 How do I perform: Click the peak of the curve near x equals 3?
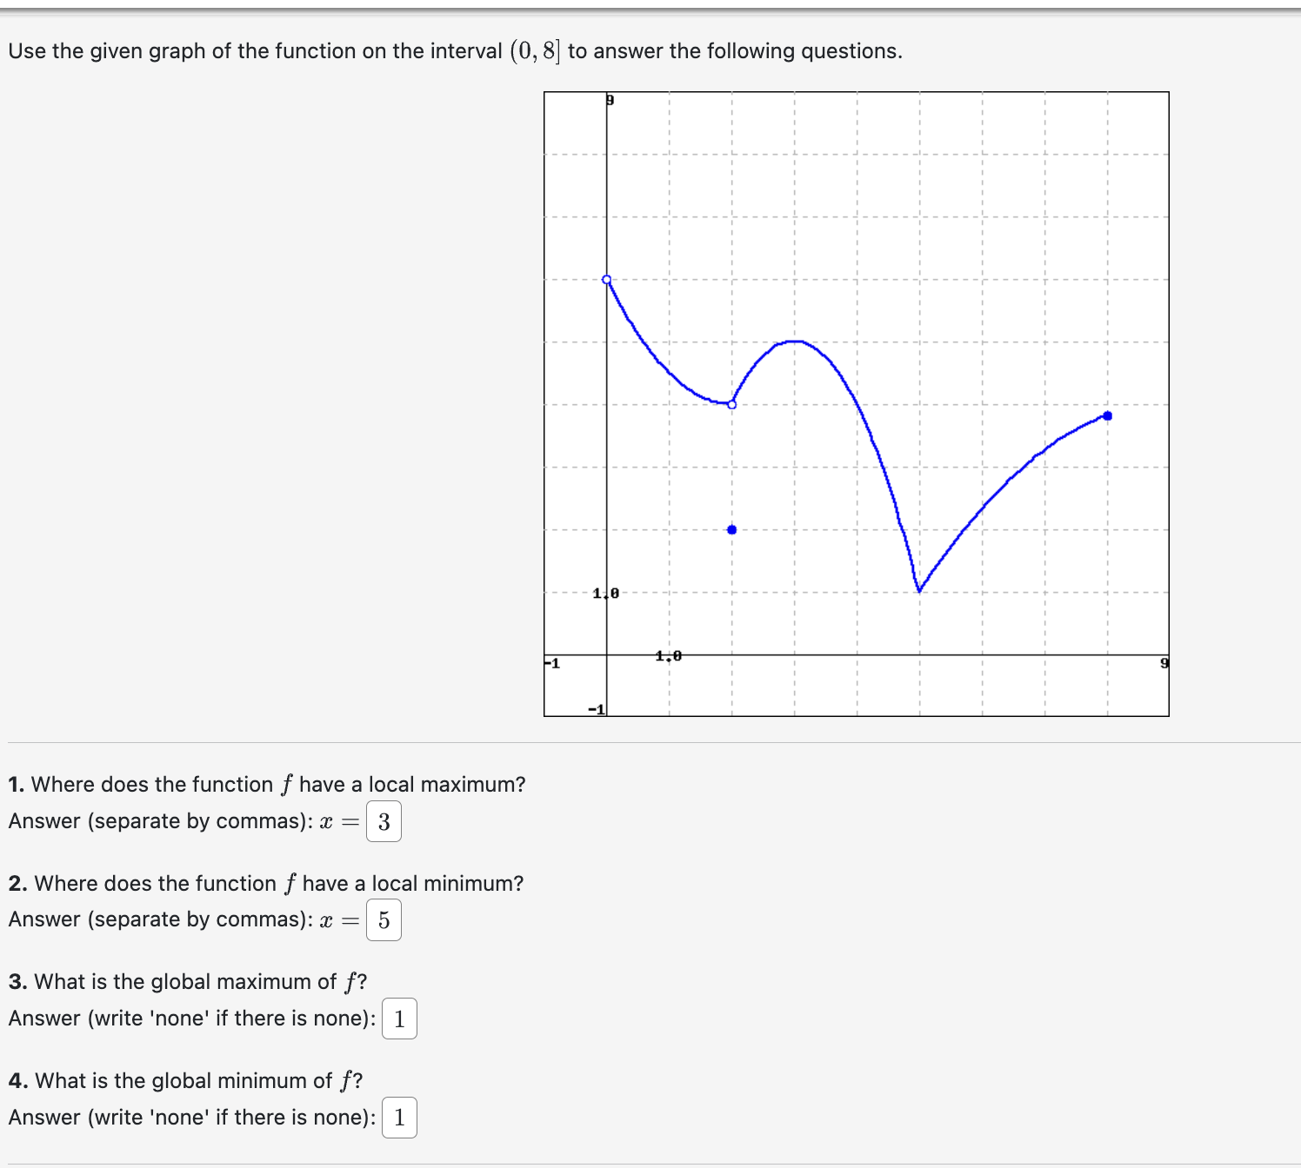[x=793, y=342]
